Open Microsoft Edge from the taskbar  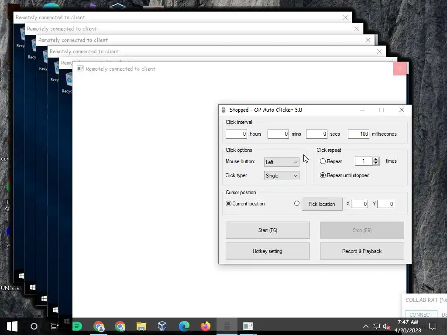point(184,326)
